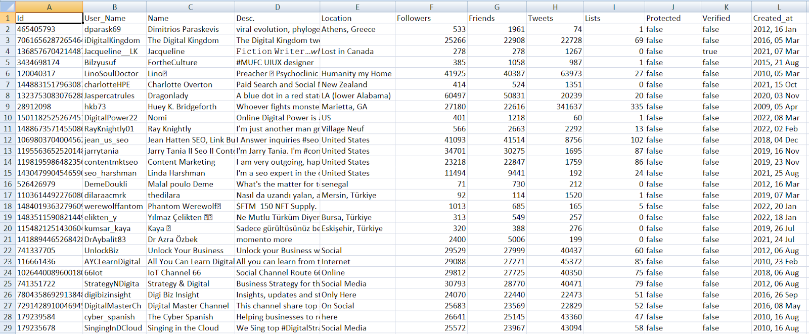Click the Select All corner triangle
Viewport: 809px width, 334px height.
click(8, 7)
